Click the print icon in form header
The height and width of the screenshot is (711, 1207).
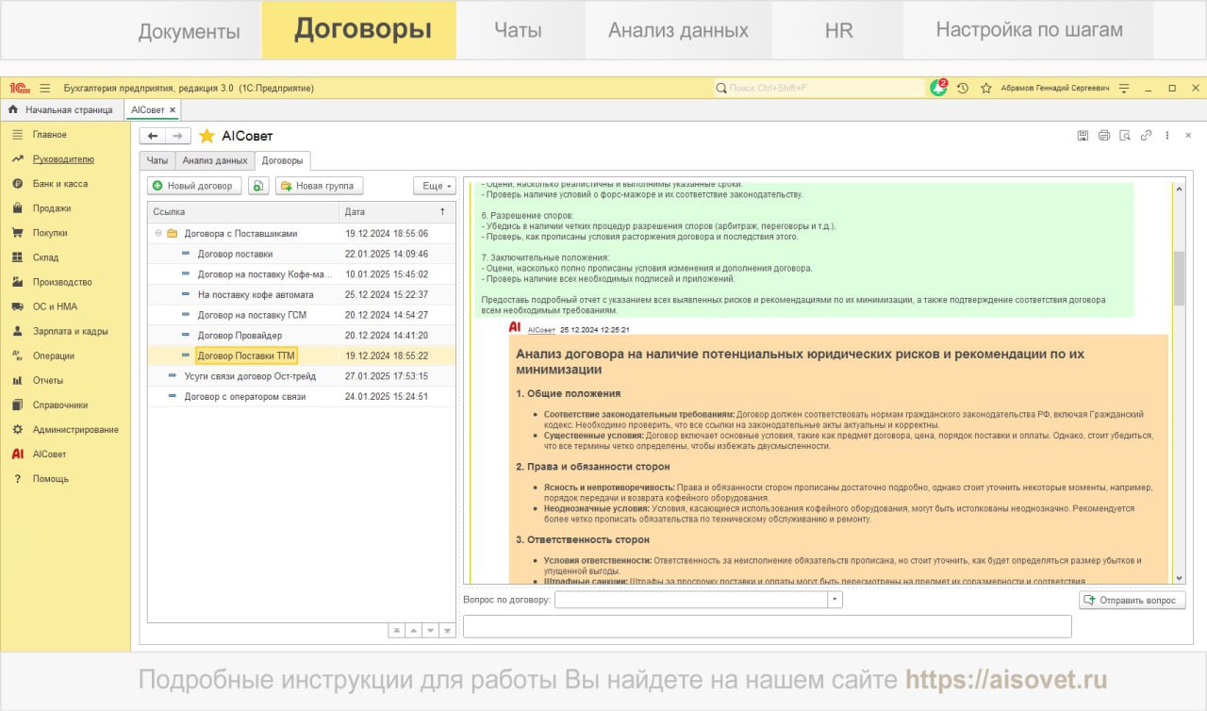(x=1104, y=136)
